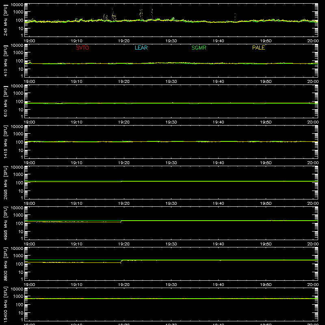Select the yellow PALE legend label
325x325 pixels.
point(258,48)
